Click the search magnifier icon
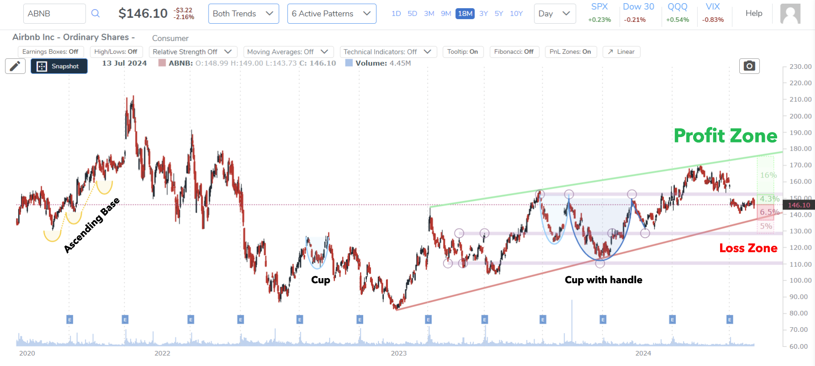The width and height of the screenshot is (815, 366). click(95, 14)
